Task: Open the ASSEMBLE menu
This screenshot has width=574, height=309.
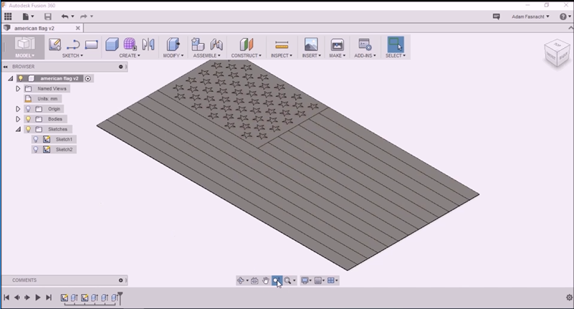Action: click(207, 56)
